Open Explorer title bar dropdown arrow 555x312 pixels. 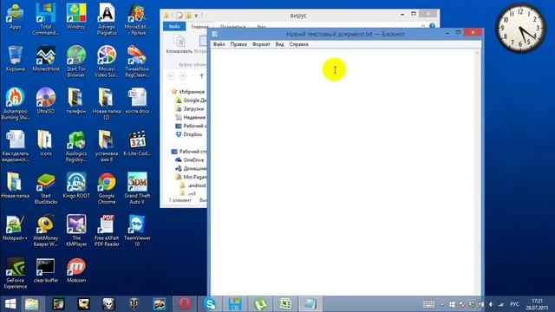[196, 16]
